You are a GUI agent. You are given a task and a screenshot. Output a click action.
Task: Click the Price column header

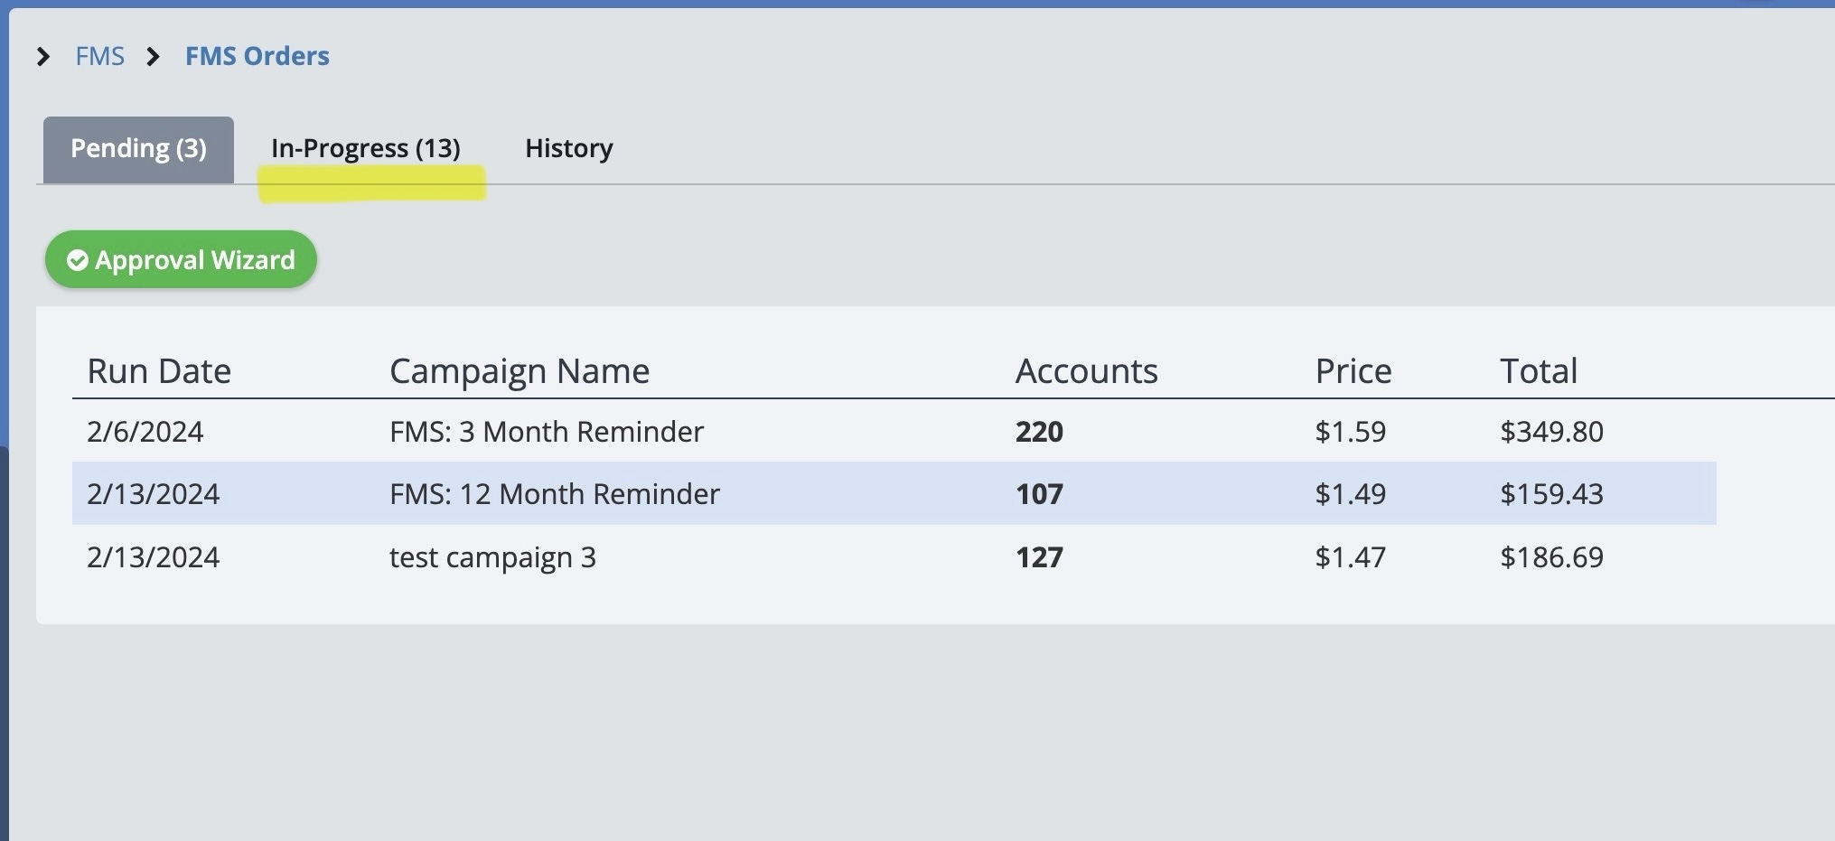point(1353,371)
